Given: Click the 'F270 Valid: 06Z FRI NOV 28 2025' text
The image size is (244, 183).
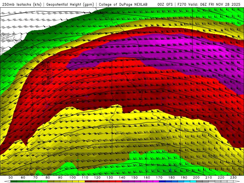Looking at the screenshot, I should (209, 4).
